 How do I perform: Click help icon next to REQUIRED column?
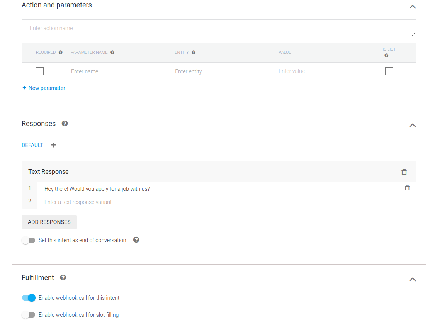coord(61,52)
